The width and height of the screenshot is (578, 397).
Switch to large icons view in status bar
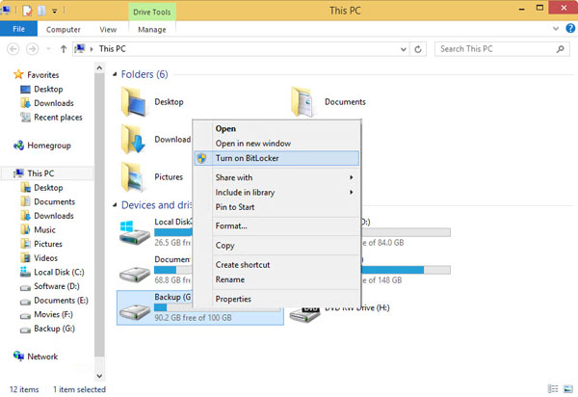(568, 389)
